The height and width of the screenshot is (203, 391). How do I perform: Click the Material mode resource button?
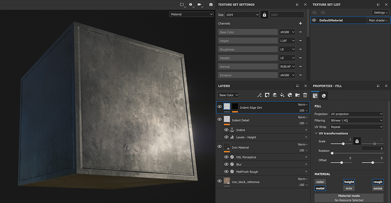(x=349, y=198)
